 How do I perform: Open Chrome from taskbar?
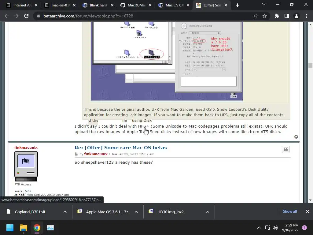pyautogui.click(x=37, y=228)
